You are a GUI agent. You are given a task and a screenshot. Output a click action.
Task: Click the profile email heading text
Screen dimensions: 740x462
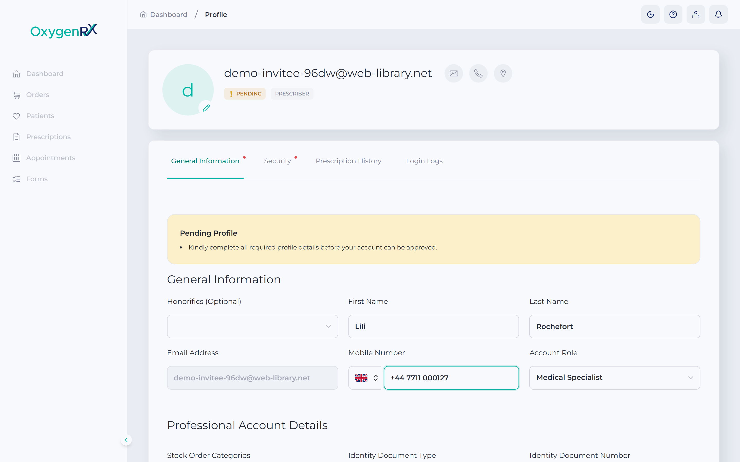point(328,73)
